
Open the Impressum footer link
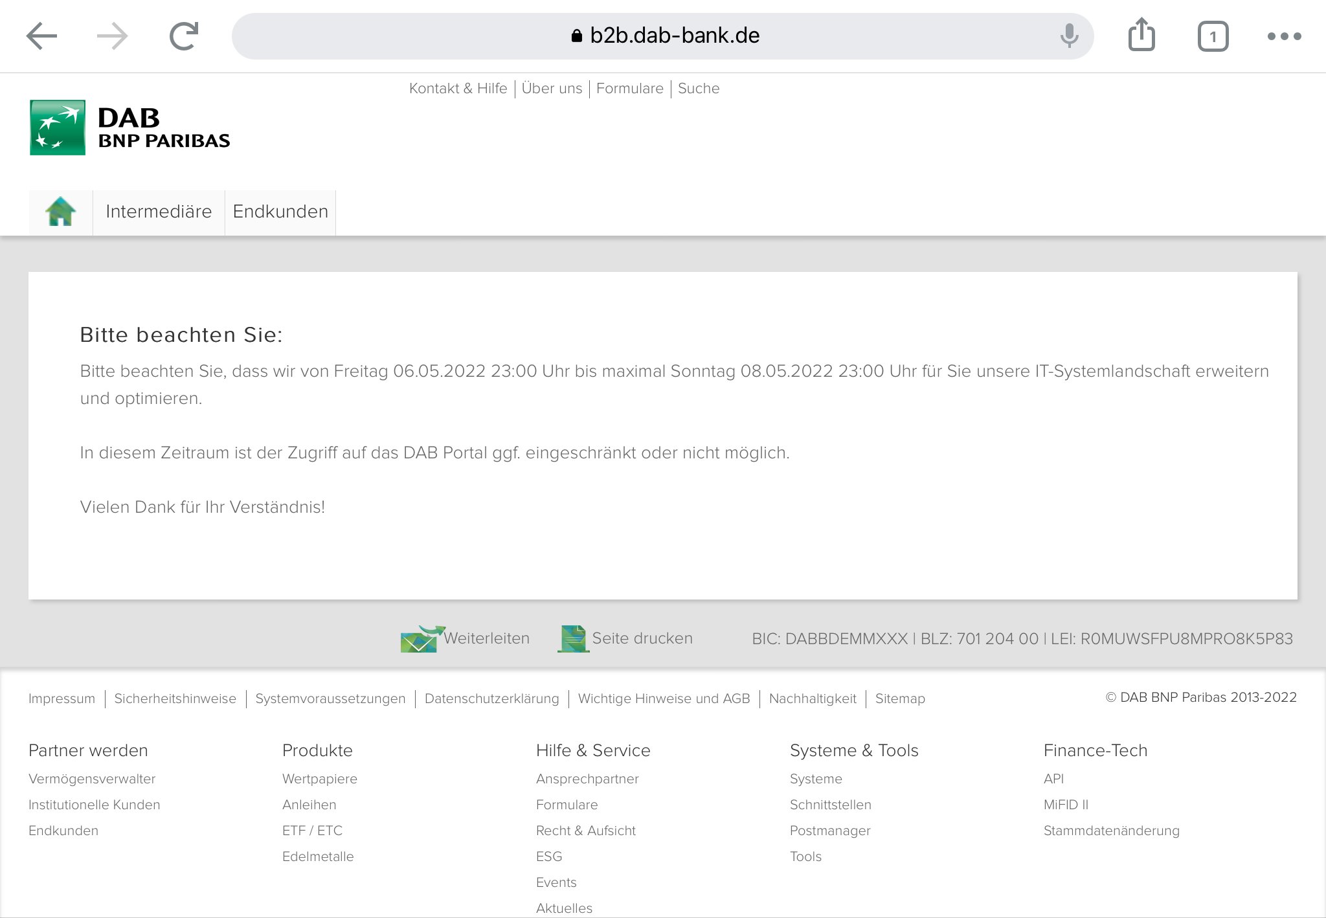pyautogui.click(x=62, y=699)
